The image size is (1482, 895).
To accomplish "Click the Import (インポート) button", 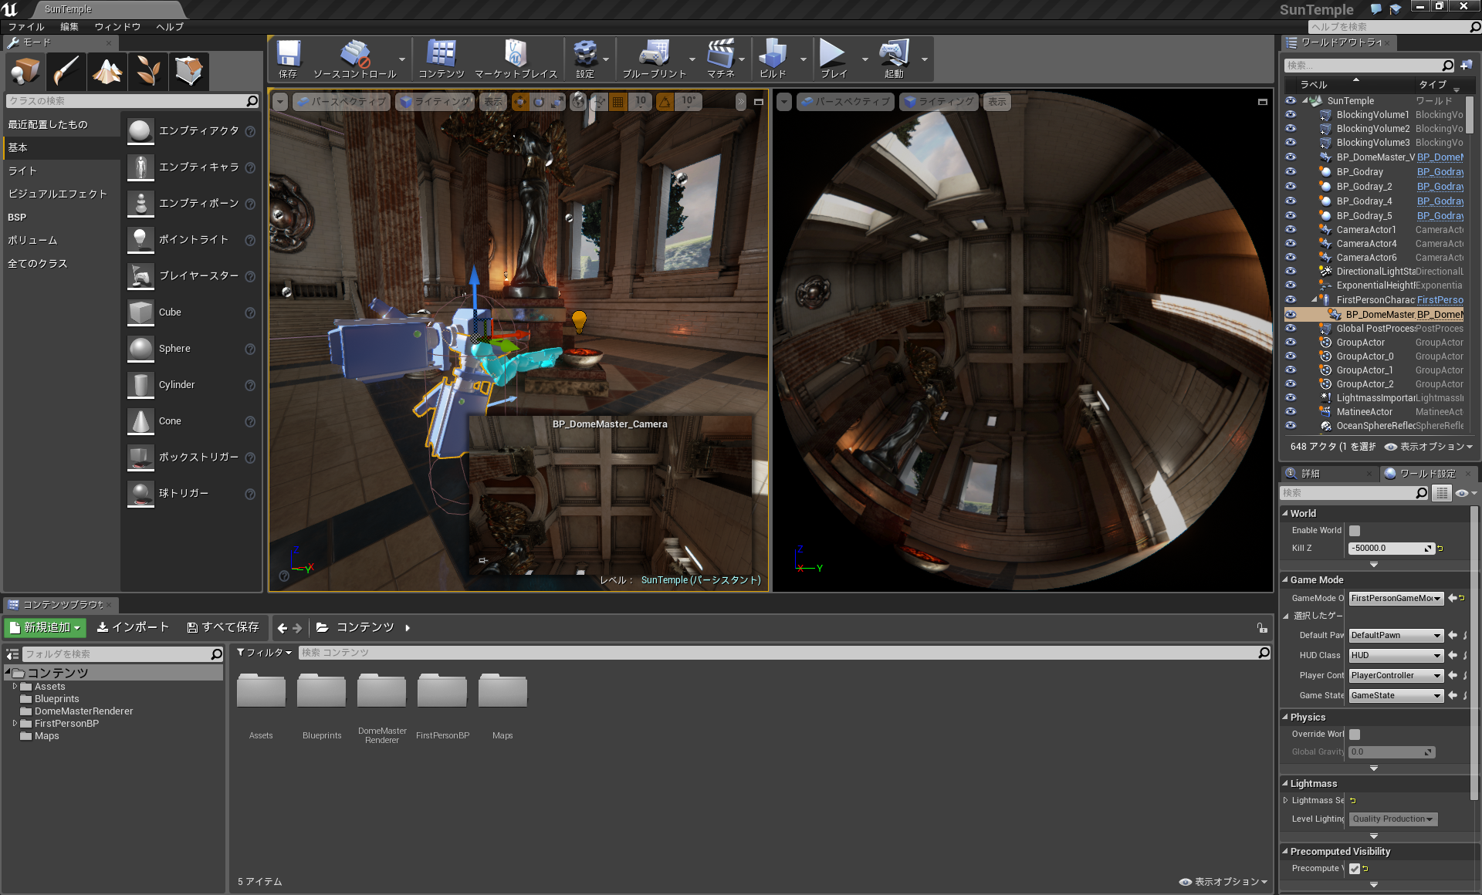I will coord(133,628).
